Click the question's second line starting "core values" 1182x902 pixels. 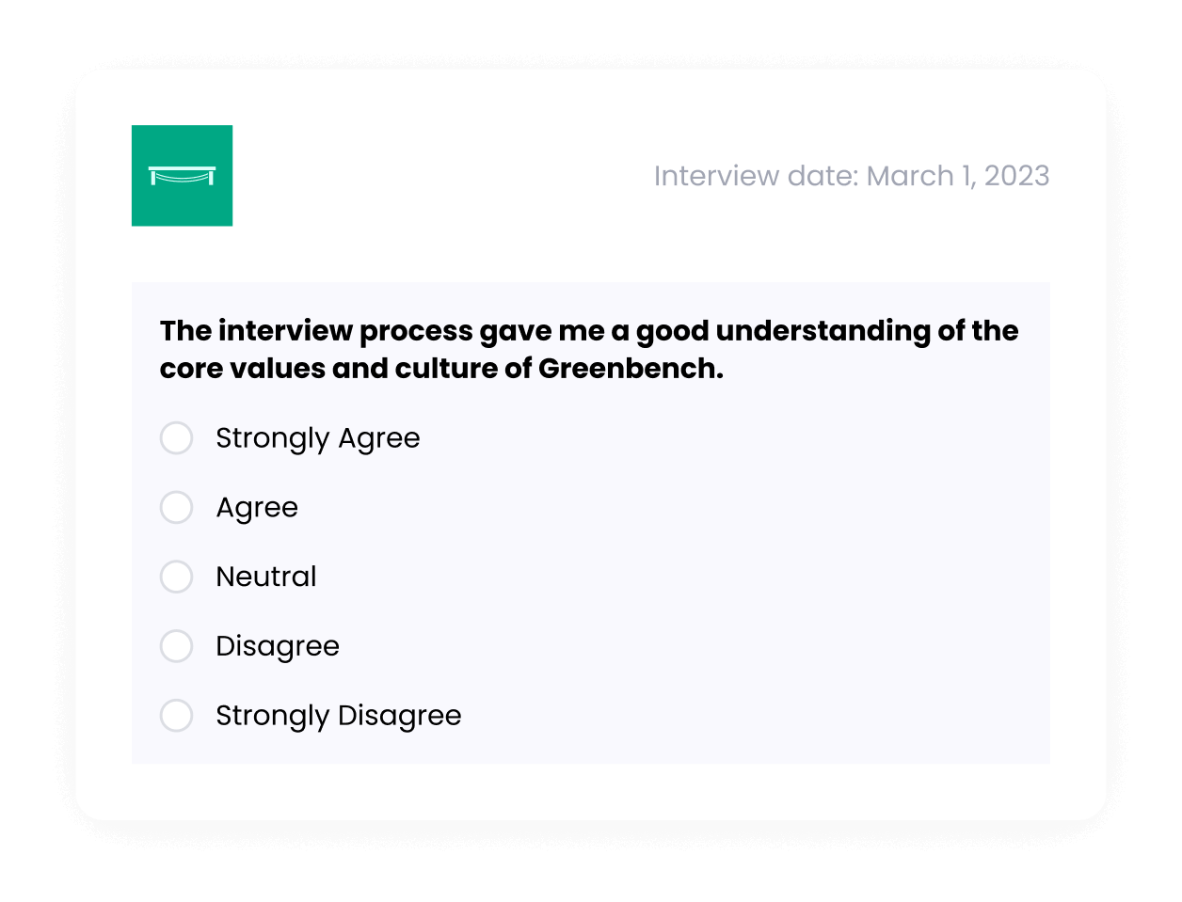tap(441, 369)
